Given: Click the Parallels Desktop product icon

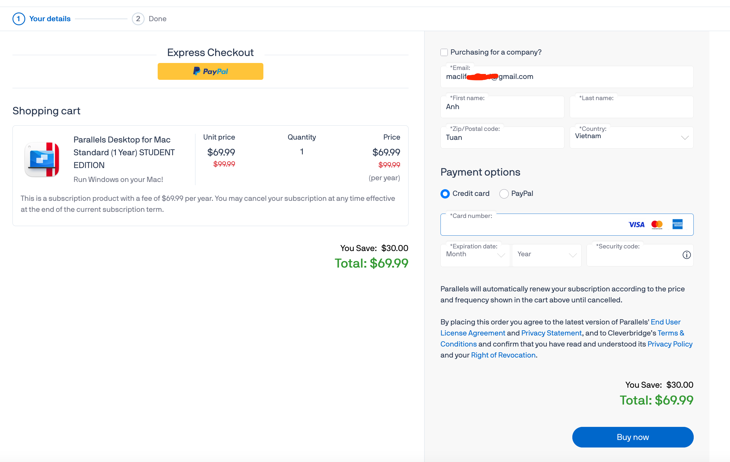Looking at the screenshot, I should (x=42, y=159).
